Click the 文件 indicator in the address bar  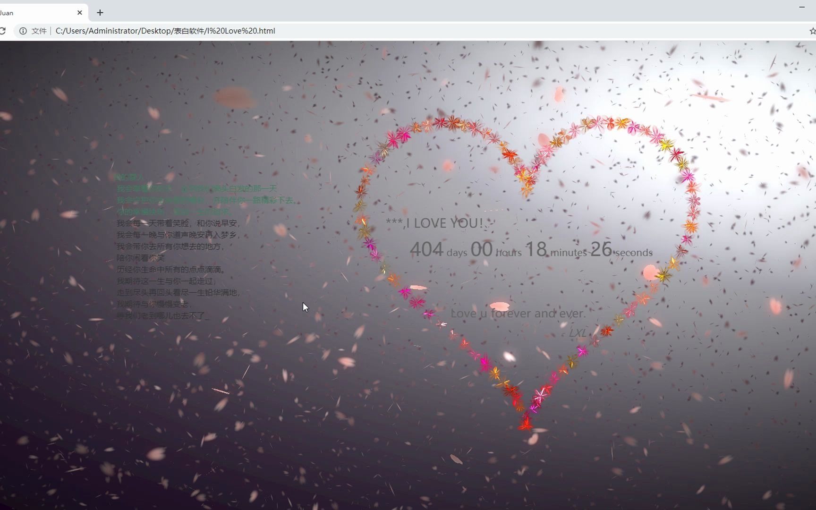tap(39, 31)
